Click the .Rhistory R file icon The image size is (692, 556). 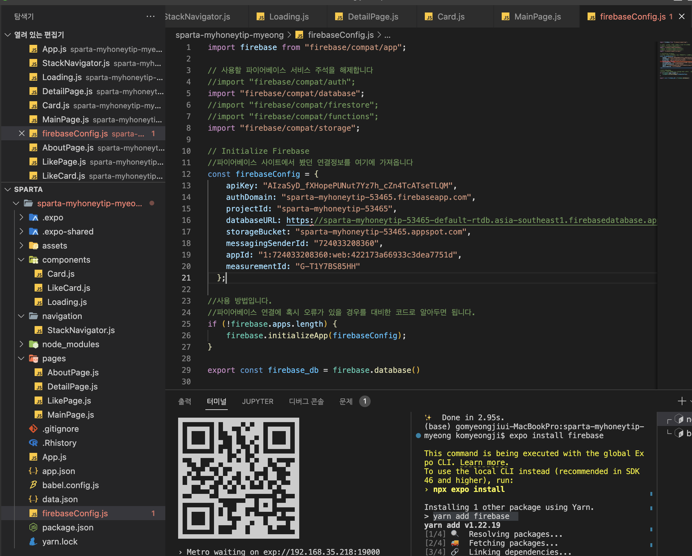33,443
